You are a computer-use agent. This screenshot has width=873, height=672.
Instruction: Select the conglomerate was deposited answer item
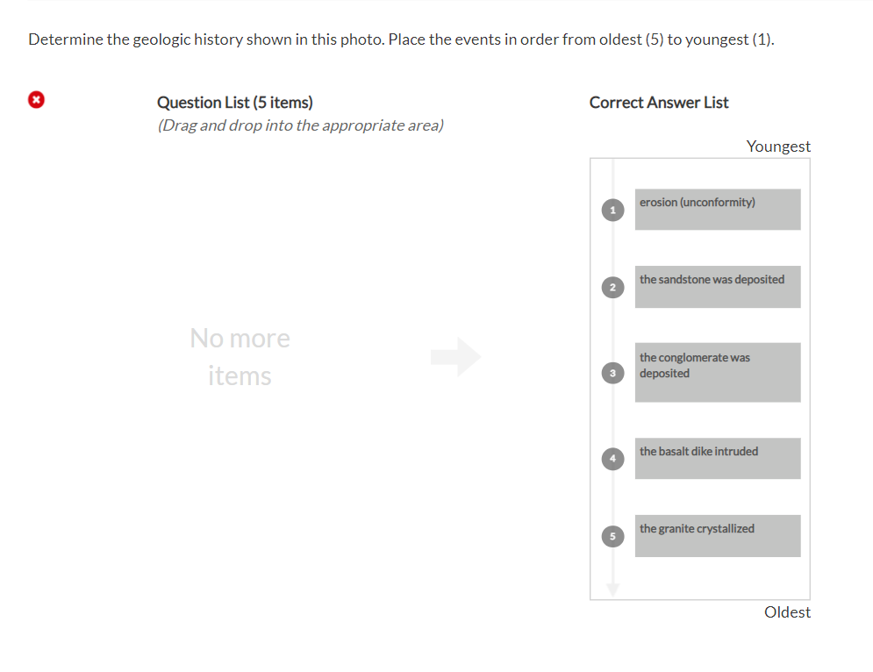click(x=718, y=372)
